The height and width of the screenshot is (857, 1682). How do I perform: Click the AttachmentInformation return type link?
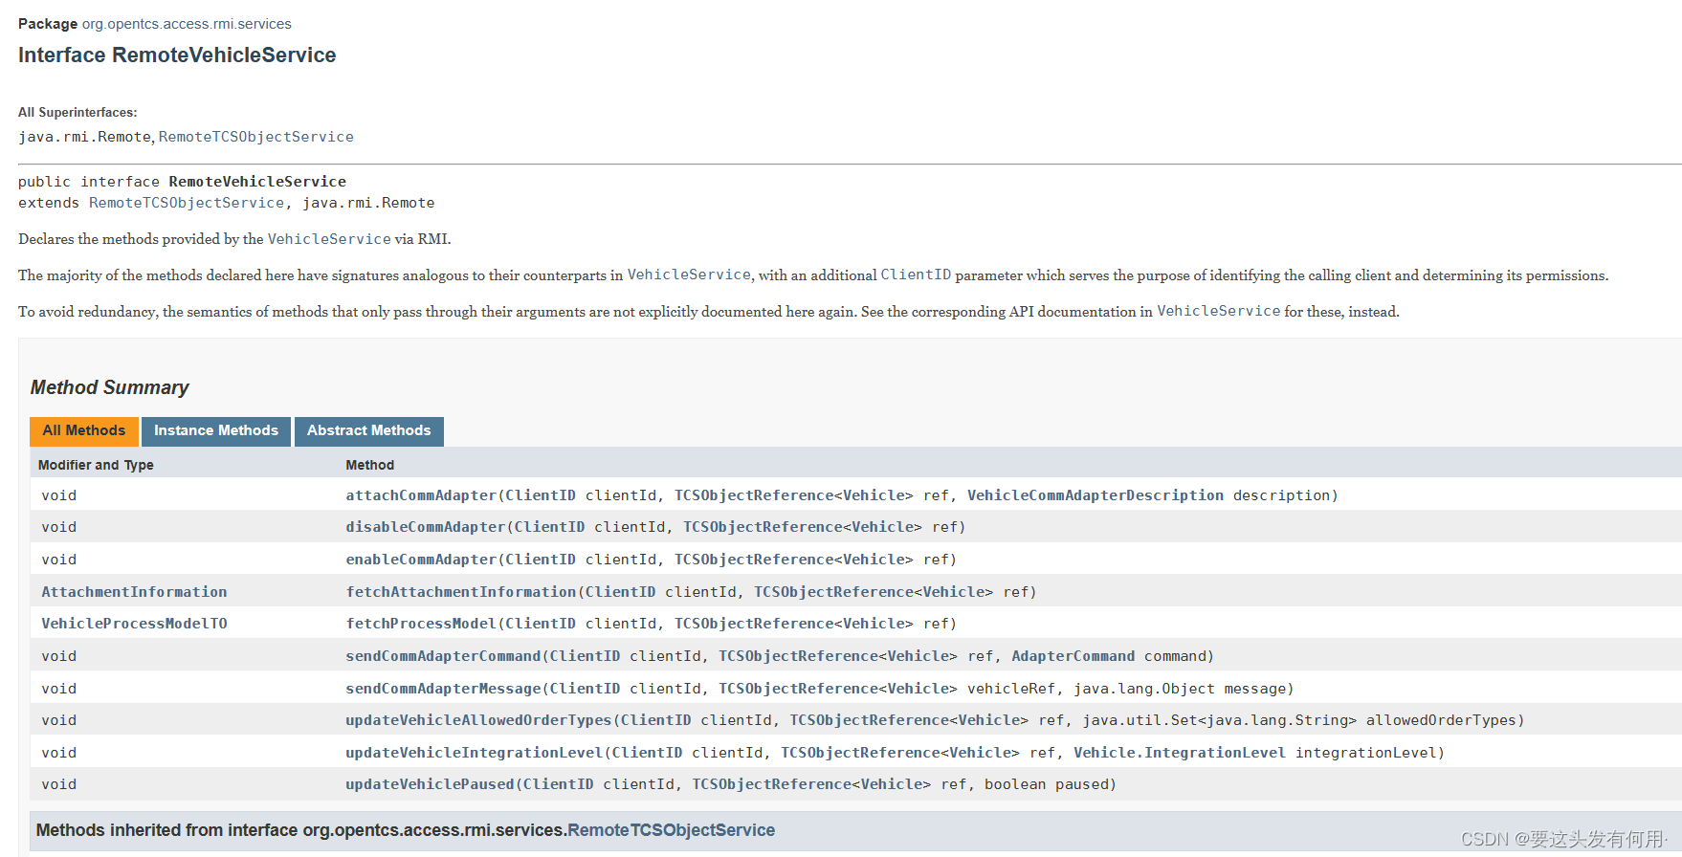click(x=134, y=592)
